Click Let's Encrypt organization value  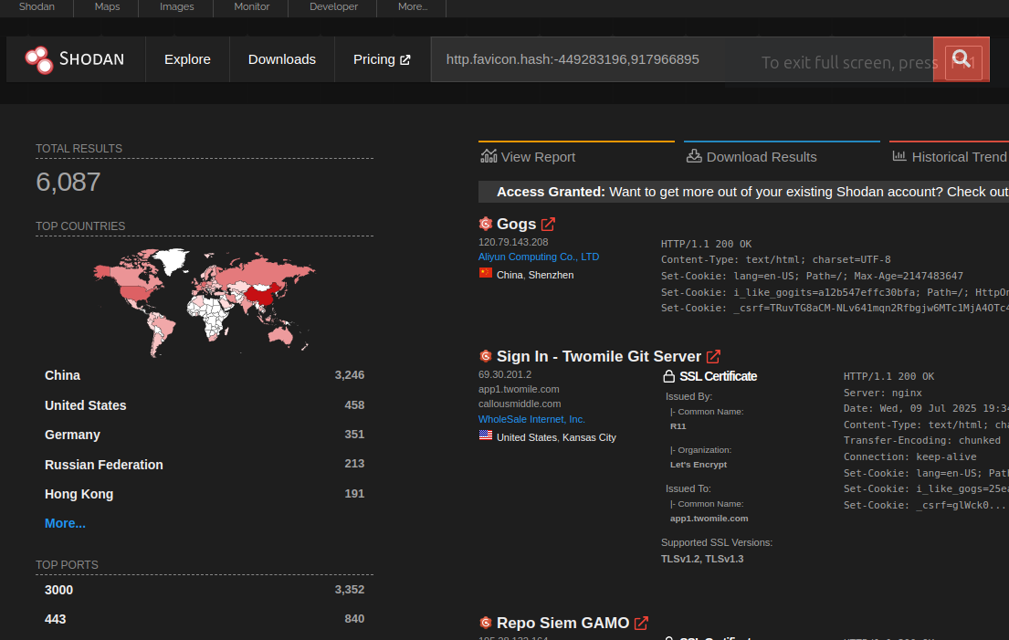pyautogui.click(x=699, y=465)
